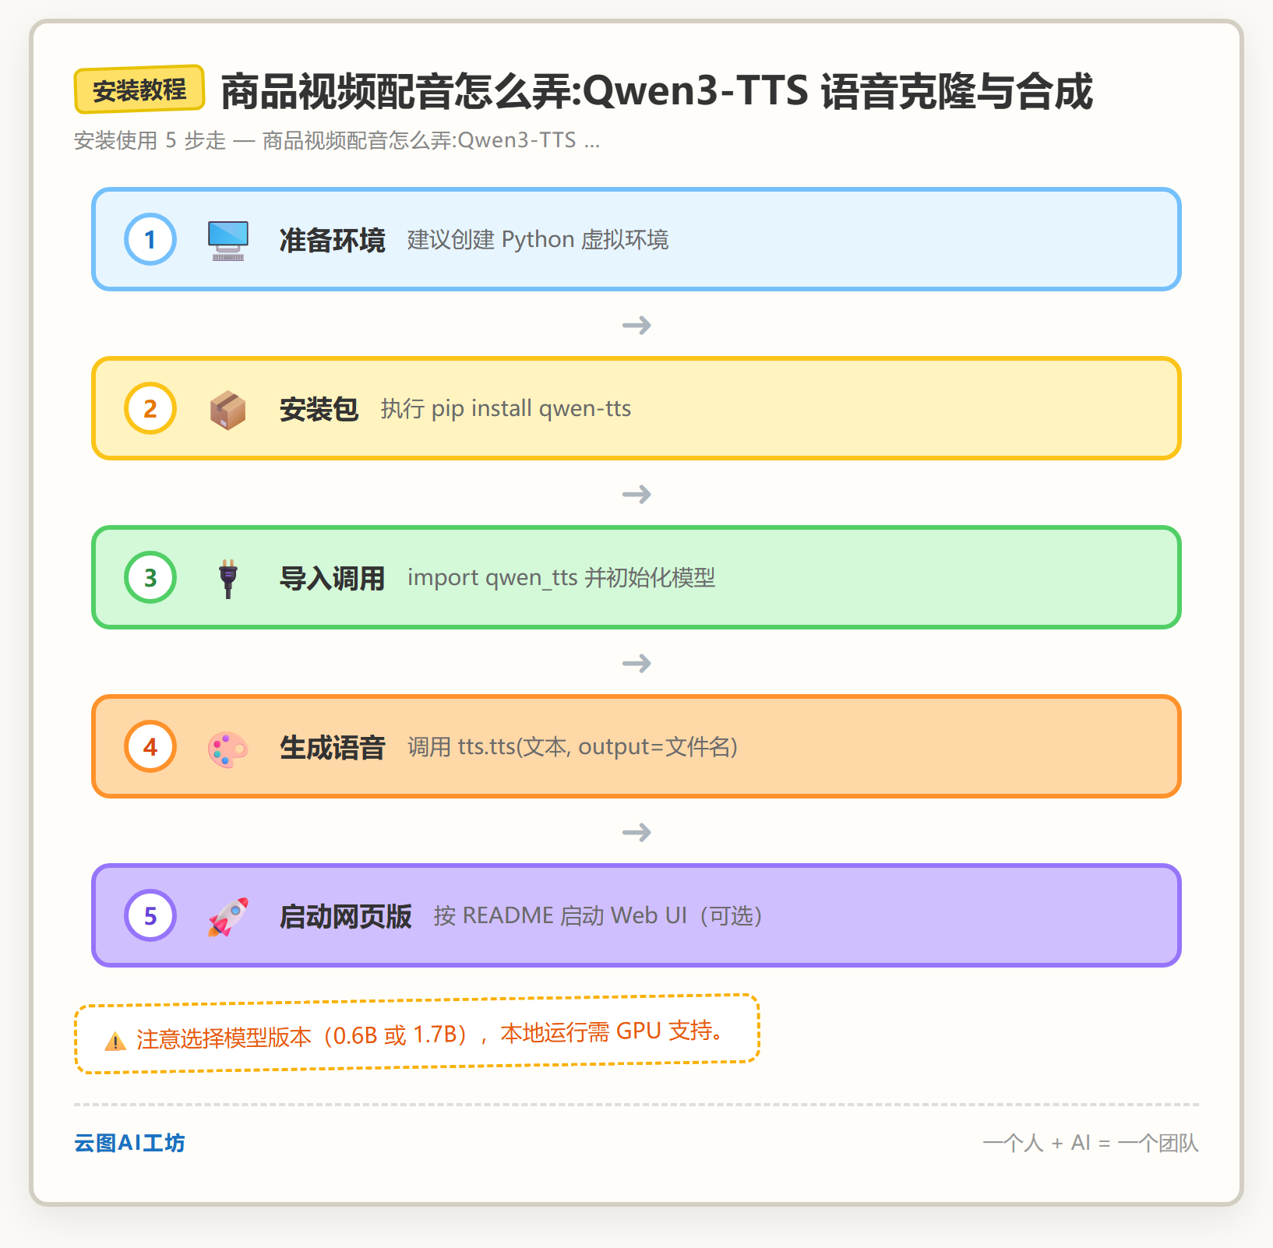
Task: Open the 云图AI工坊 brand link in the footer
Action: point(129,1143)
